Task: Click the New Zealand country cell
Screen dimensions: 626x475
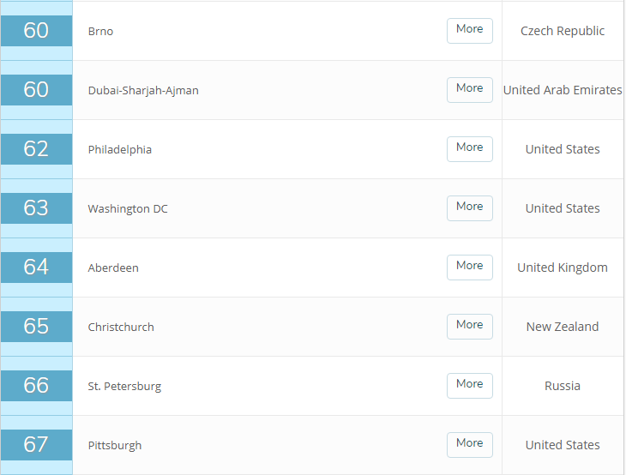Action: pyautogui.click(x=563, y=327)
